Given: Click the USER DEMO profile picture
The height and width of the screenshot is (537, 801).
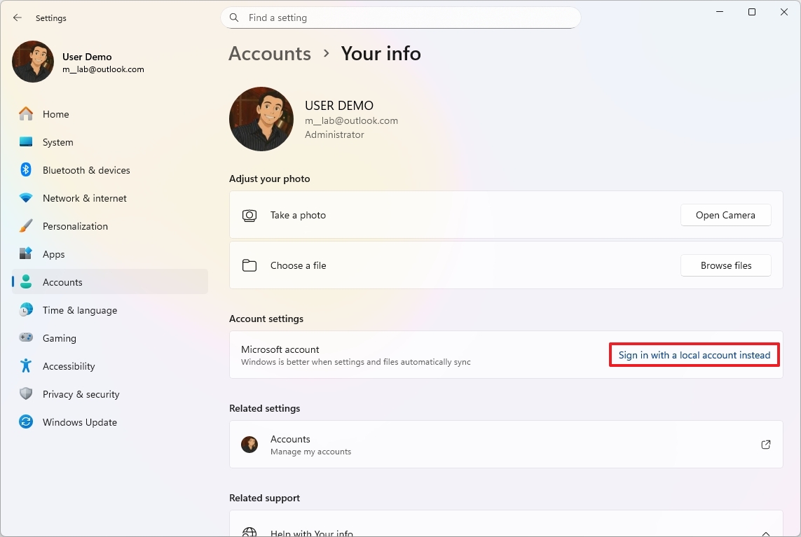Looking at the screenshot, I should (x=261, y=119).
